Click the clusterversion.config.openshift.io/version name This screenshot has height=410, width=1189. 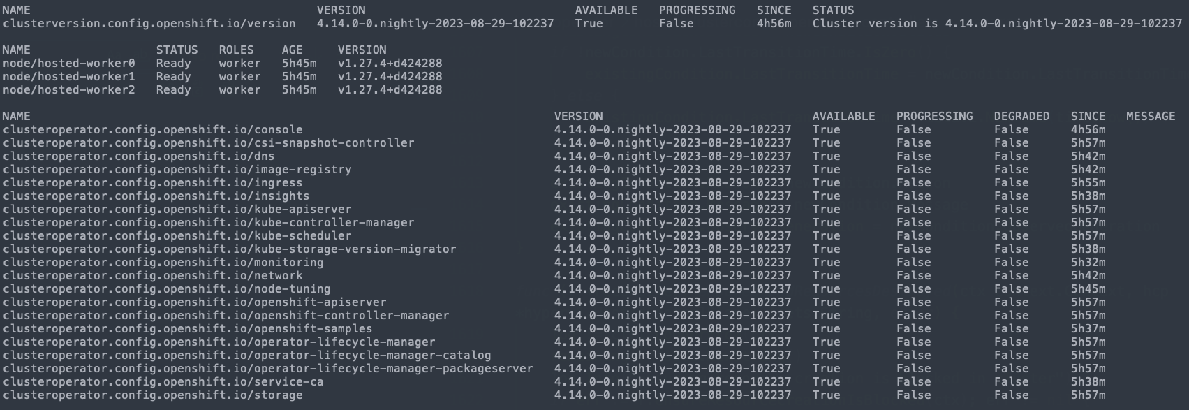click(149, 24)
